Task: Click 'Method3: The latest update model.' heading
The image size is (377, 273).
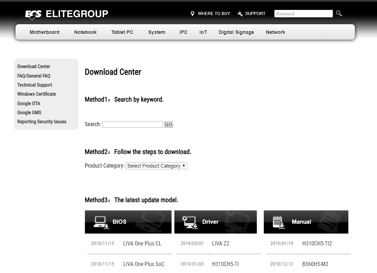Action: point(131,200)
